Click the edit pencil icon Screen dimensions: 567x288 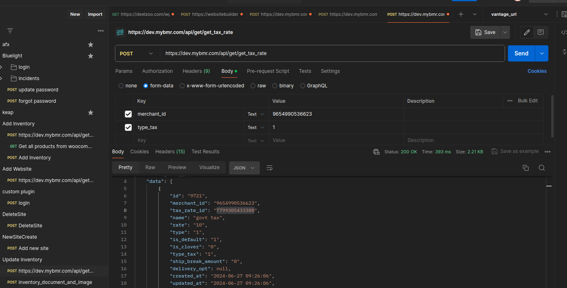click(x=527, y=32)
